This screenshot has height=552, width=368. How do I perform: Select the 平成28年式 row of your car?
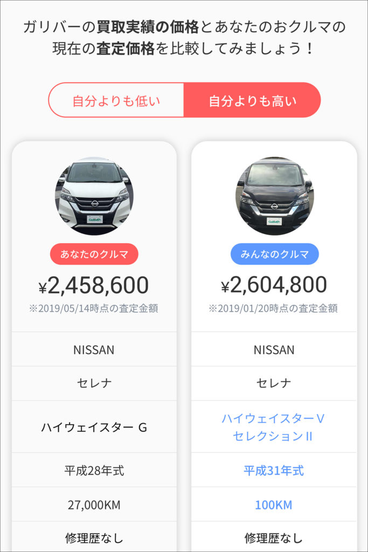(x=94, y=470)
